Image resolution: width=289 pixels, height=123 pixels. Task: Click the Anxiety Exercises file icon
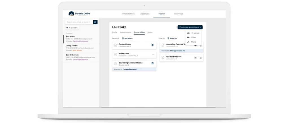163,58
